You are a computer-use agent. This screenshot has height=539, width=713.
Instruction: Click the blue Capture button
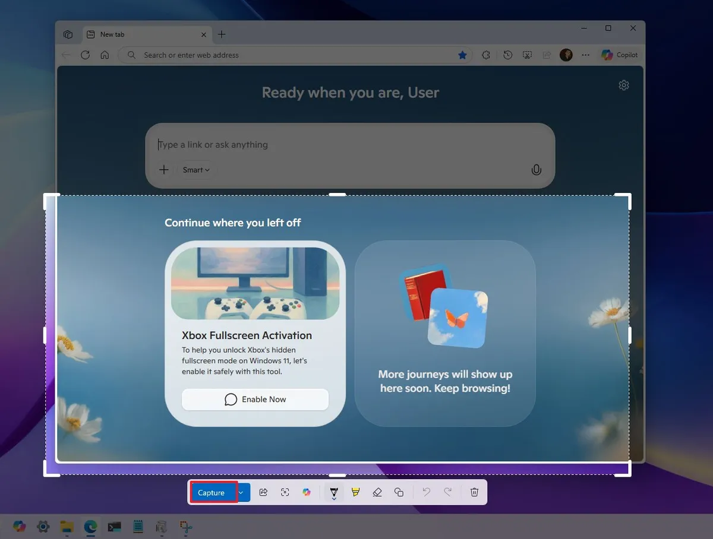click(x=212, y=492)
